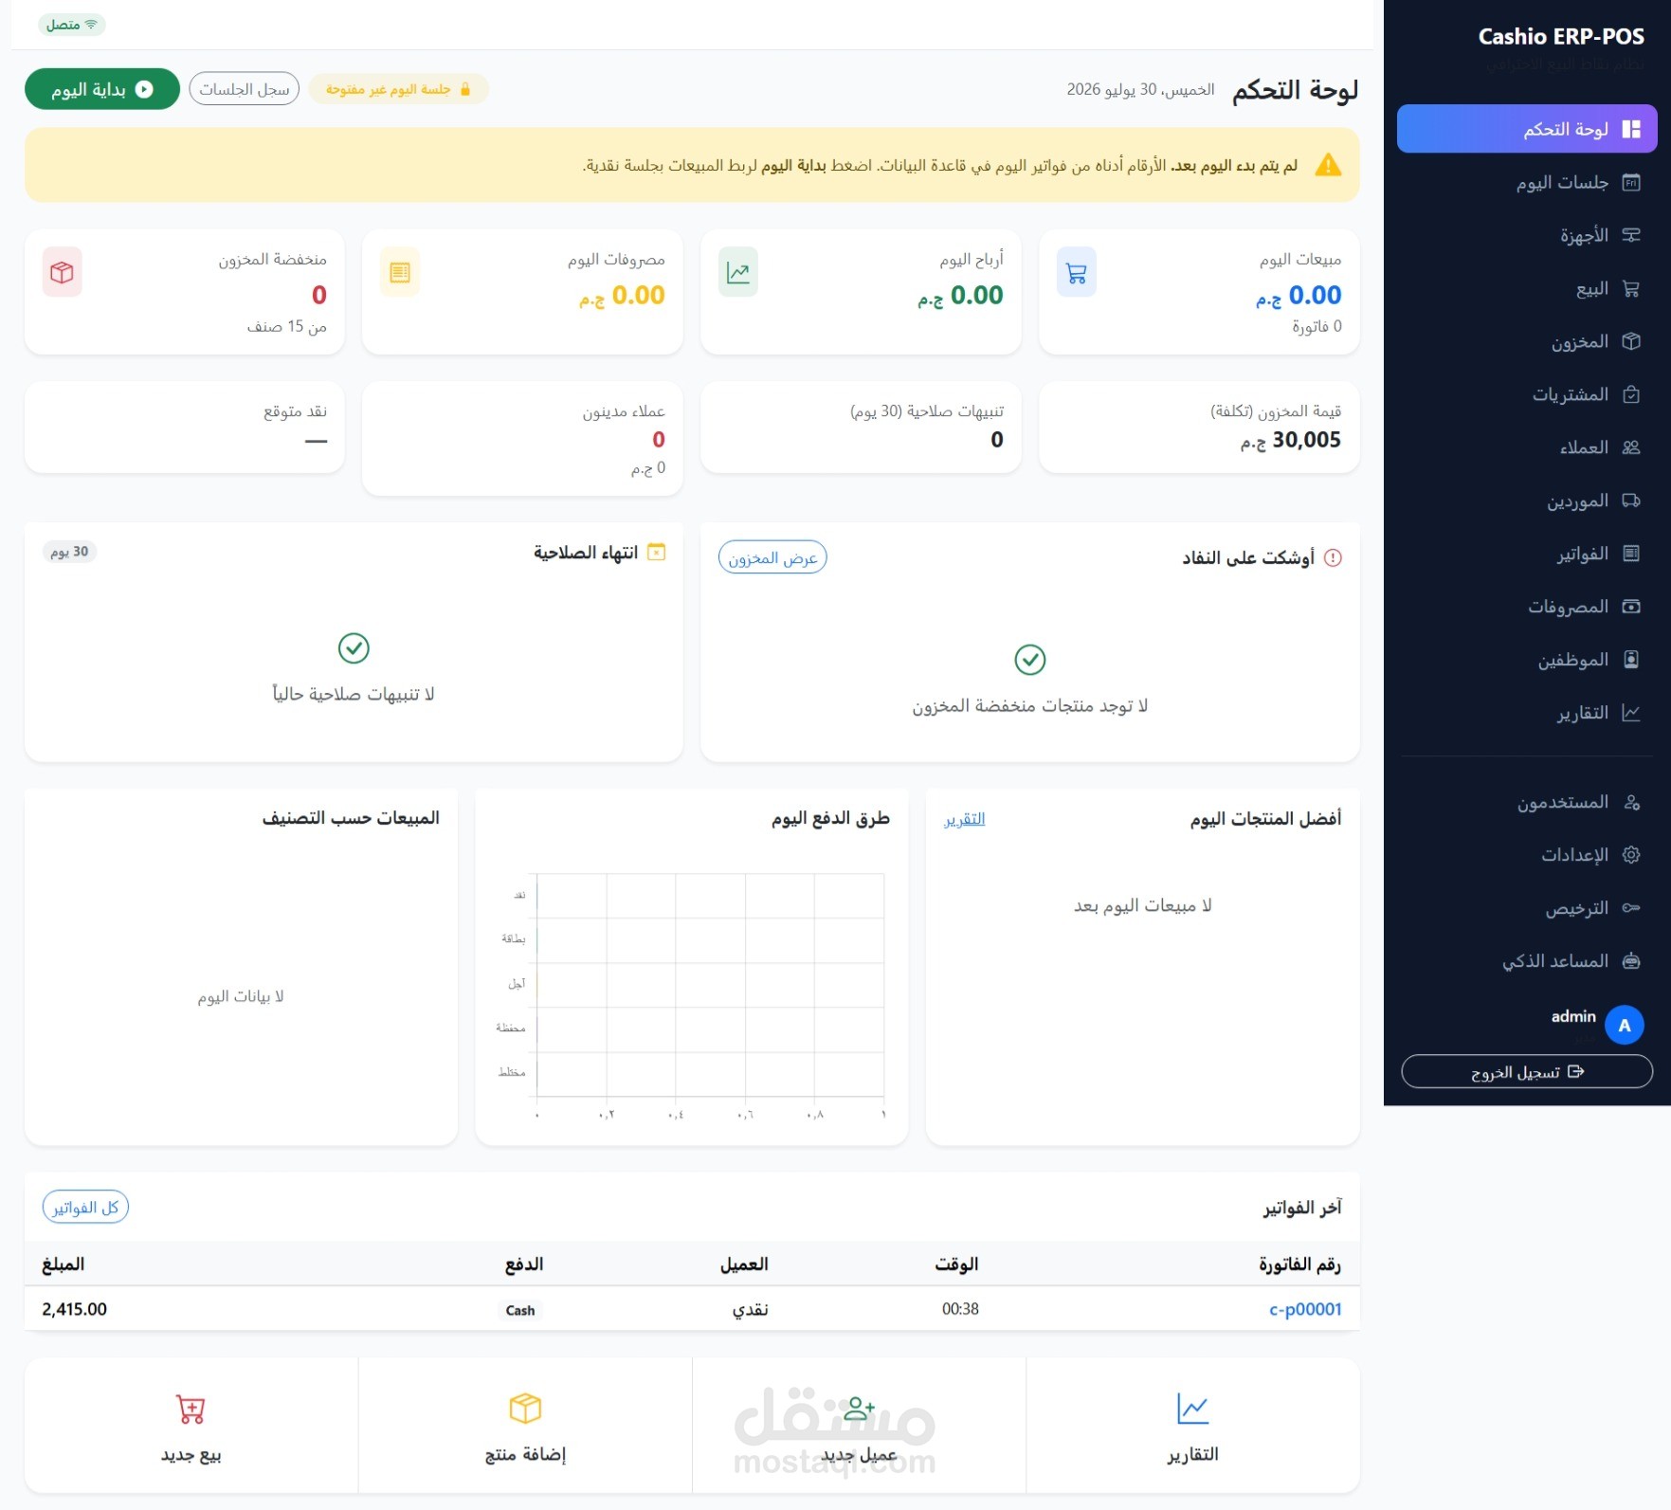Open the لوحة التحكم dashboard icon in sidebar
Screen dimensions: 1671x1510
1631,129
